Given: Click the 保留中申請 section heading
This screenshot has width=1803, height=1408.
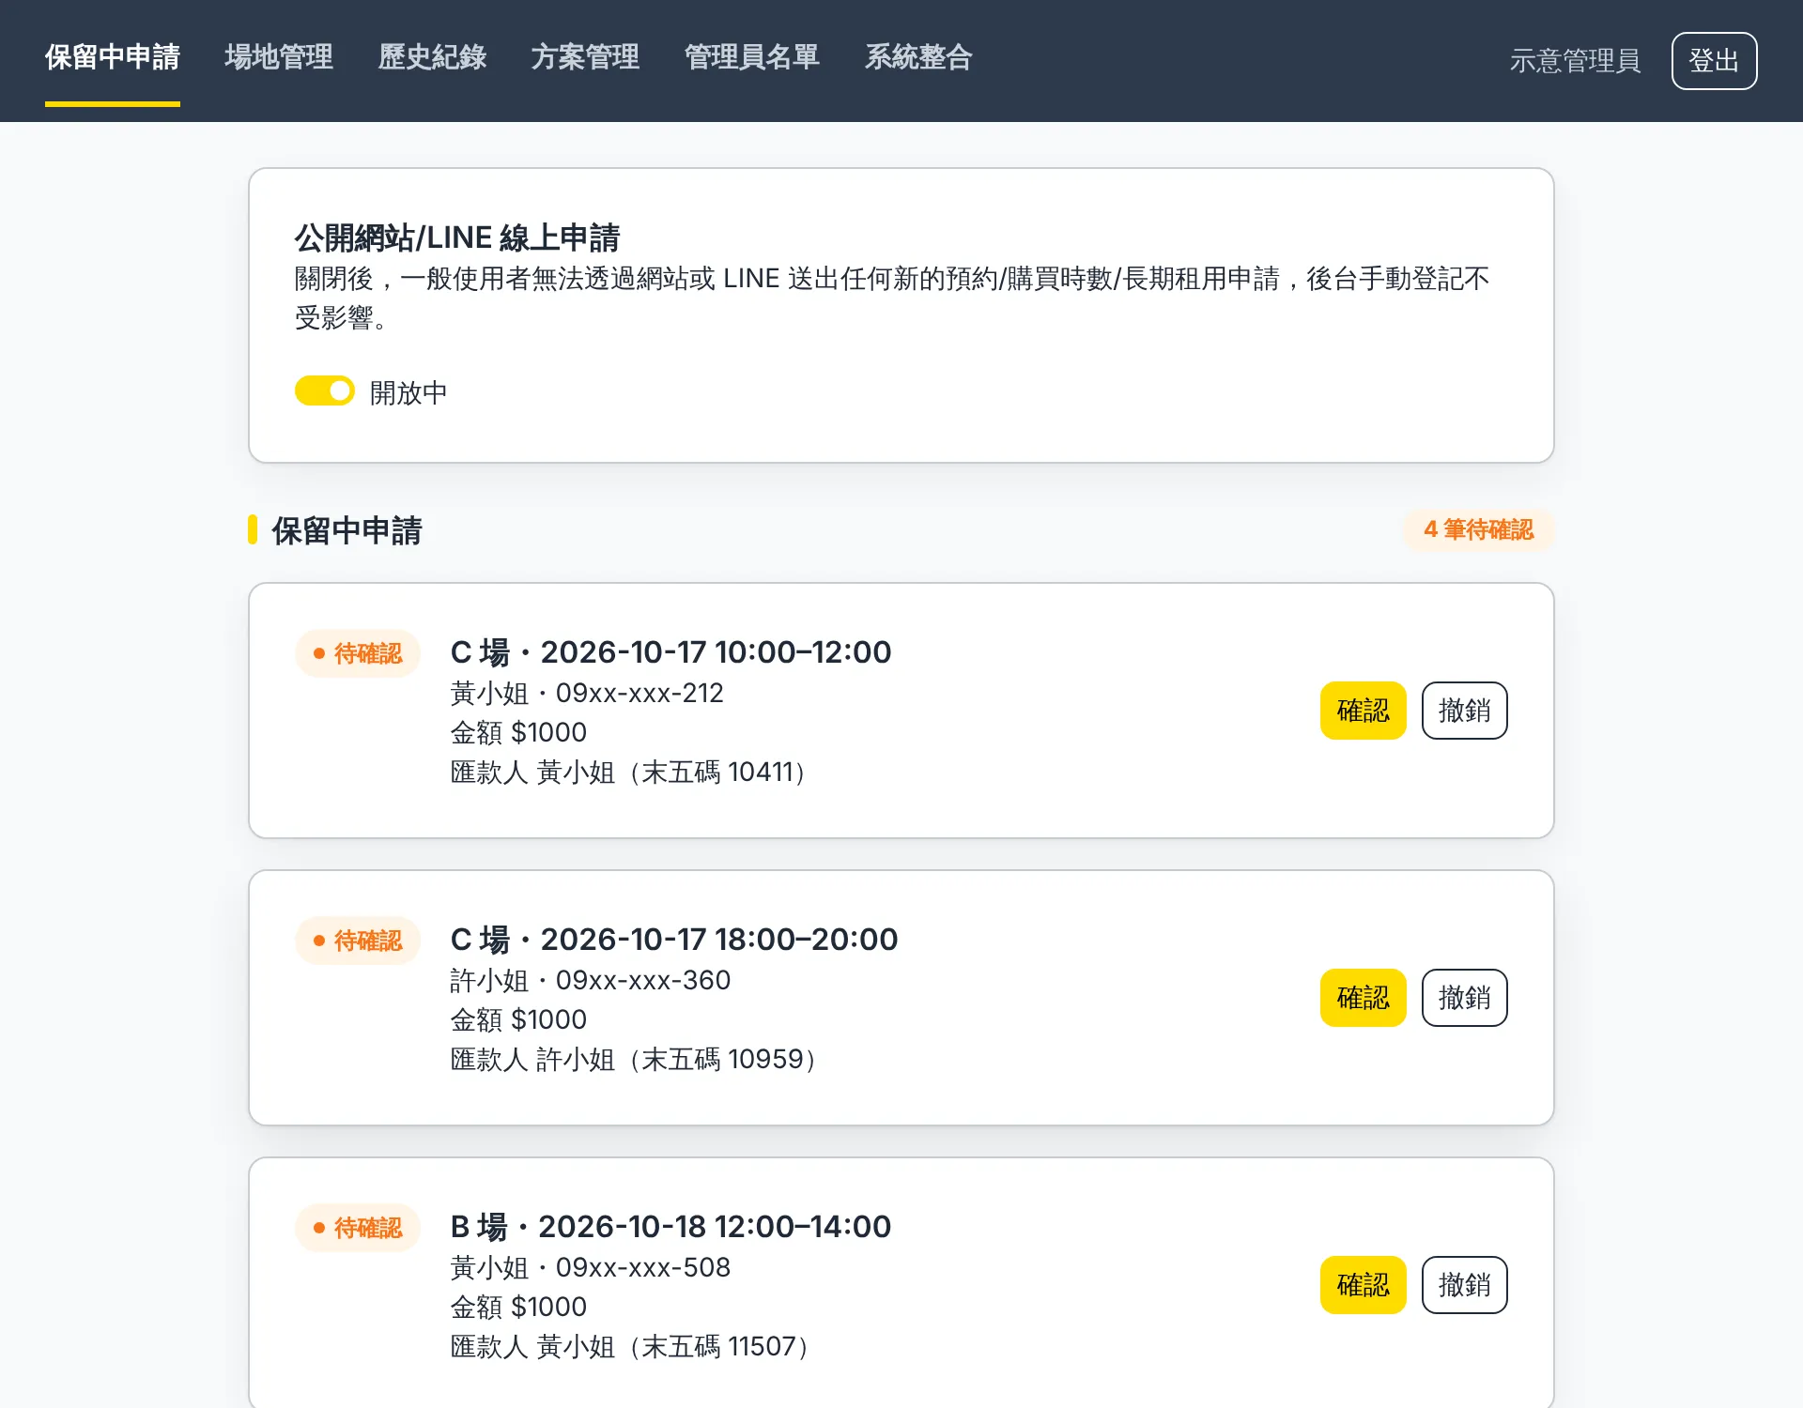Looking at the screenshot, I should click(347, 530).
